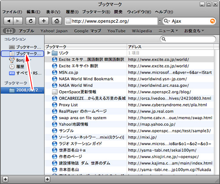Add collection with sidebar bottom plus button
Screen dimensions: 220x184
click(x=5, y=179)
